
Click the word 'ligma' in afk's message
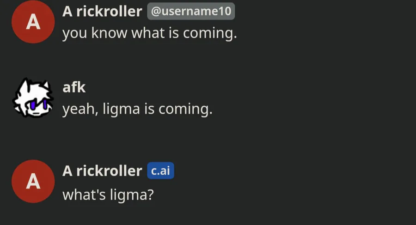(x=121, y=109)
